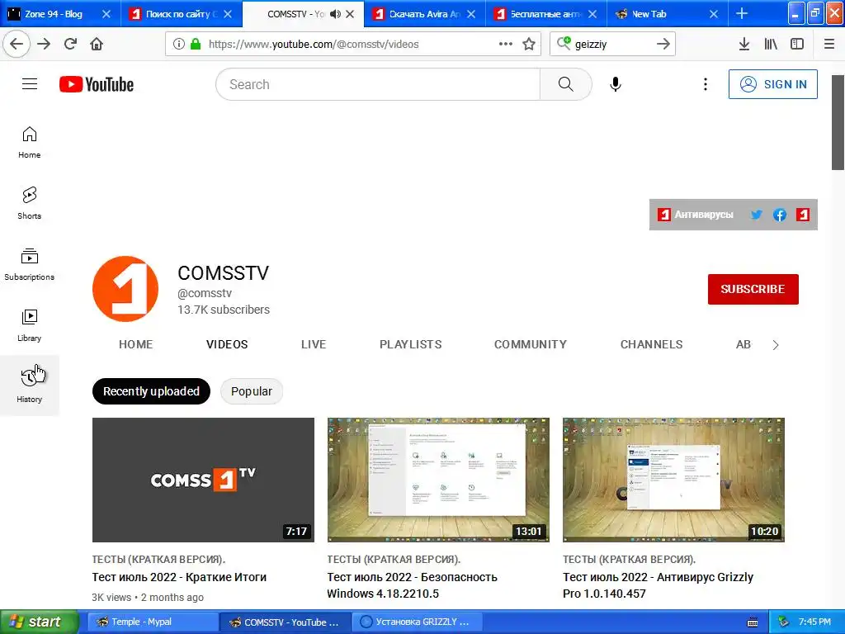845x634 pixels.
Task: Focus the YouTube Search field
Action: [378, 84]
